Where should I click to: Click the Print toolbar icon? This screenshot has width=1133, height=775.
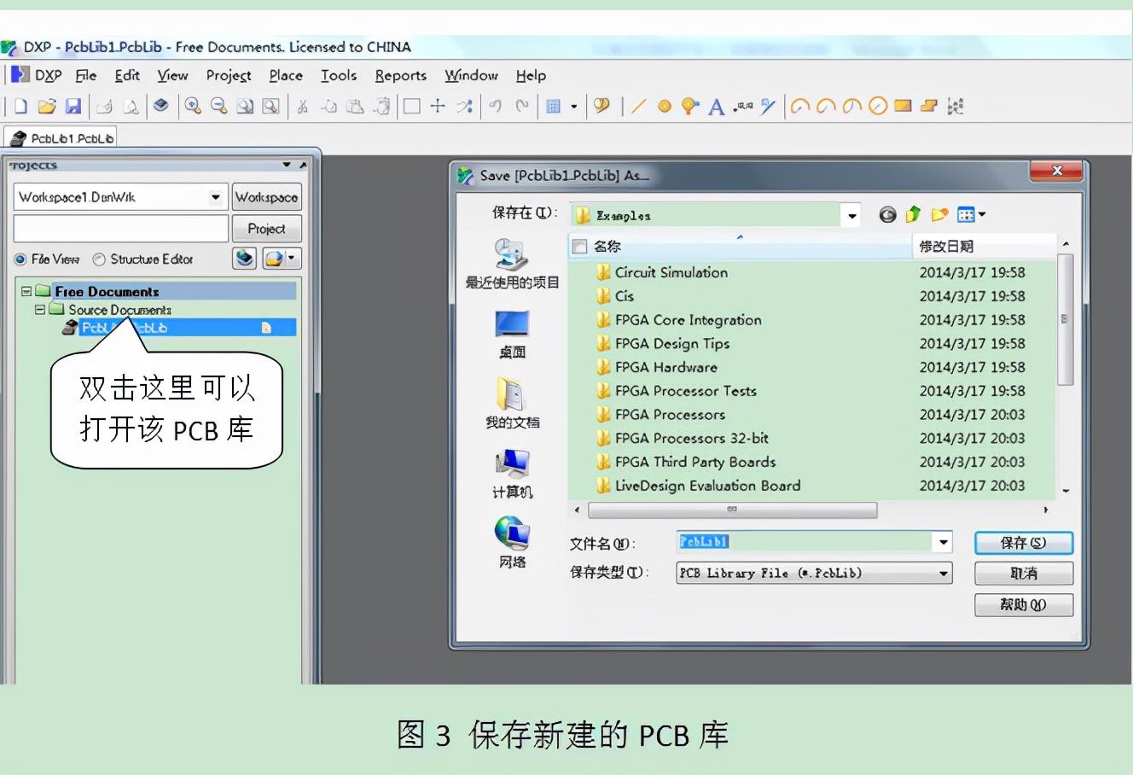[104, 106]
